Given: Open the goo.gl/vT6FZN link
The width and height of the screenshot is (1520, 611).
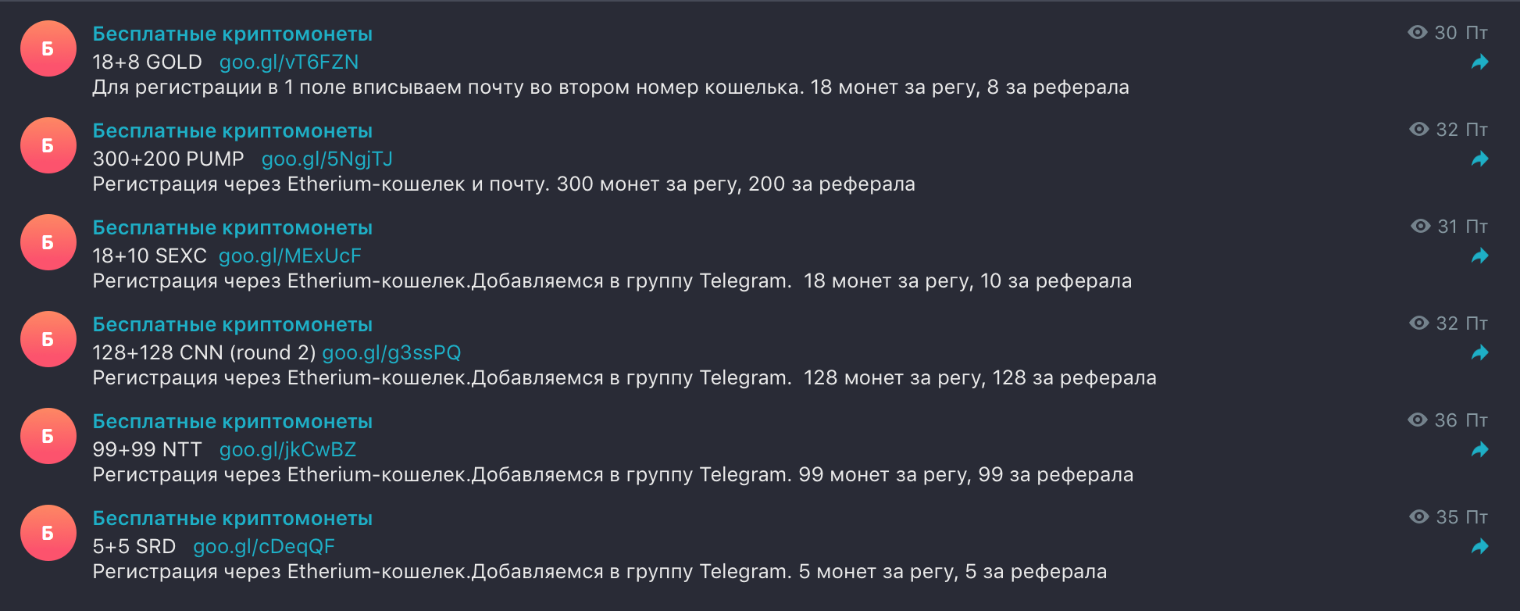Looking at the screenshot, I should [289, 62].
